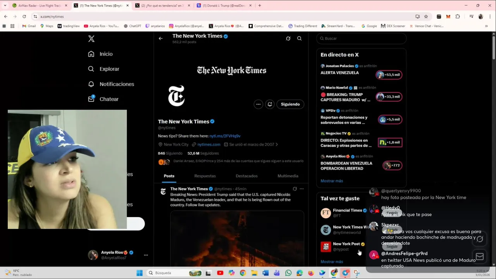Open the bookmarks apps grid icon
496x279 pixels.
[12, 26]
